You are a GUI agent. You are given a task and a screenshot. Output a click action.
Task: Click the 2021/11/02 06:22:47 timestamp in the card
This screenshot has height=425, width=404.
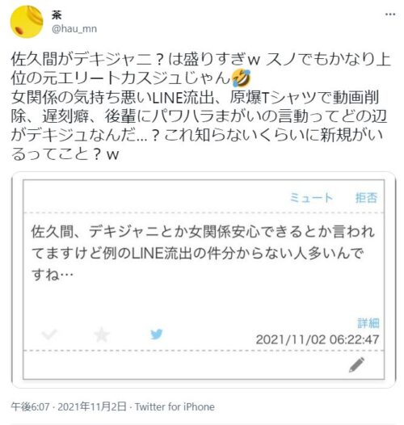(318, 339)
